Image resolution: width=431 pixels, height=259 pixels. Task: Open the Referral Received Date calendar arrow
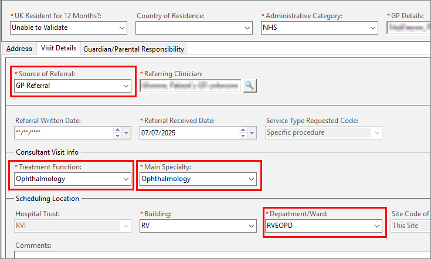pyautogui.click(x=252, y=132)
